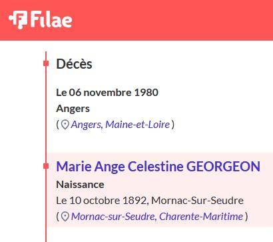Click the Filae F logo icon
This screenshot has height=242, width=273.
tap(18, 19)
